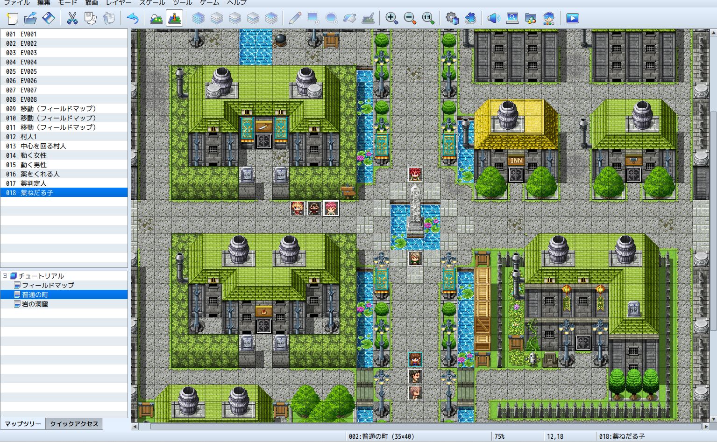Select event 004 EV004 in the list
717x442 pixels.
point(64,62)
